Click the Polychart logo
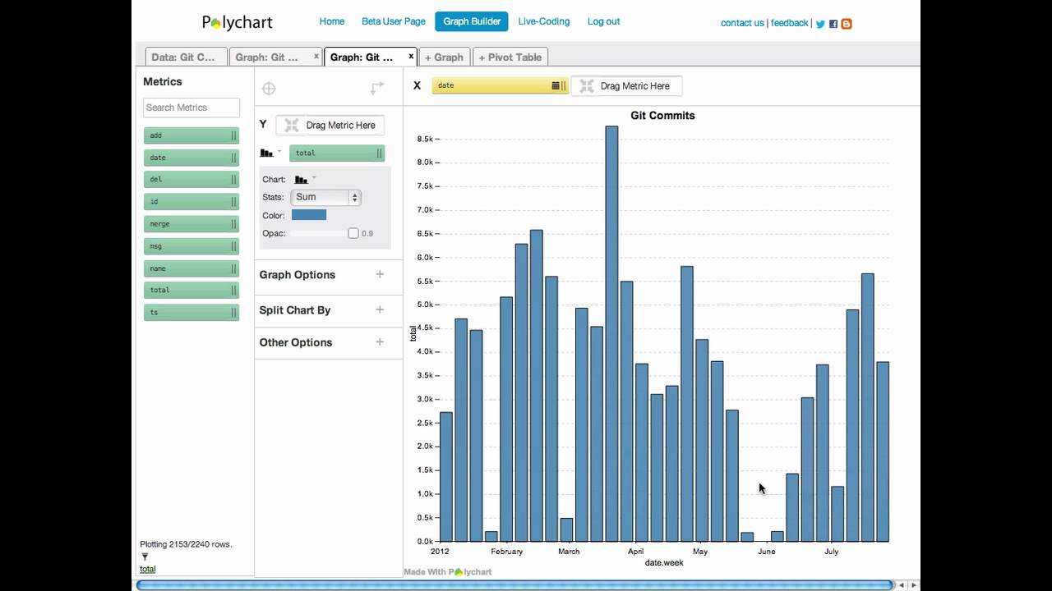1052x591 pixels. 238,23
